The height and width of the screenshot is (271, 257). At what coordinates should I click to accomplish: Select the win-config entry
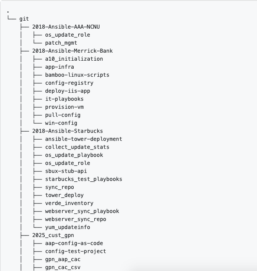[x=61, y=123]
